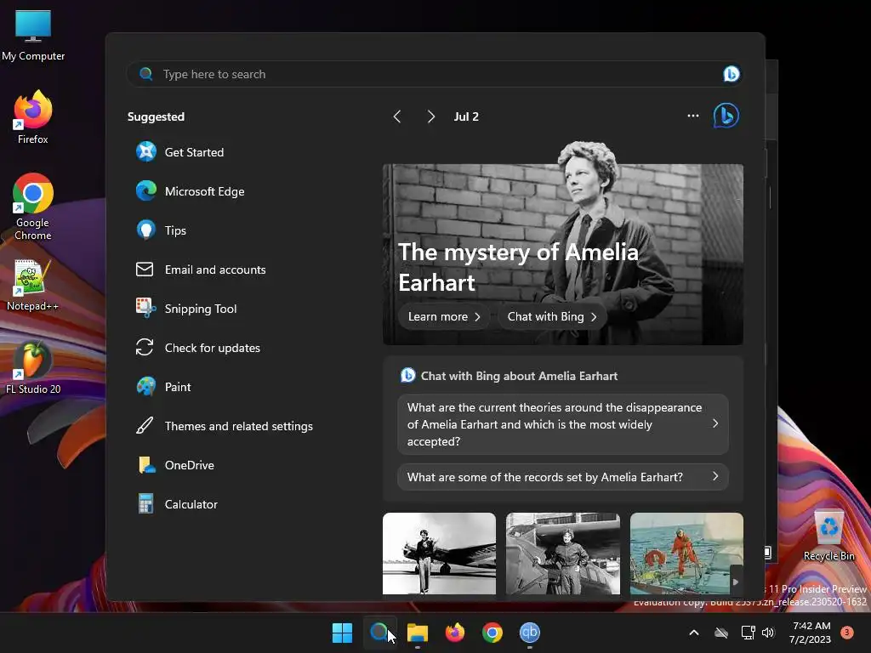Open Bing chat icon beside the date
Viewport: 871px width, 653px height.
pos(726,116)
